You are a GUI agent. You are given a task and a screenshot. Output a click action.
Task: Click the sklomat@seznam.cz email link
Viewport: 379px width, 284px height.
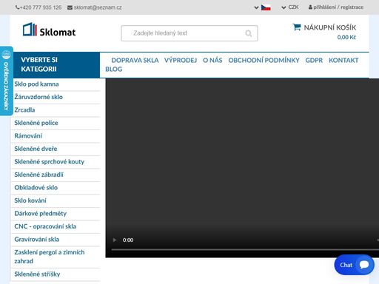tap(95, 7)
